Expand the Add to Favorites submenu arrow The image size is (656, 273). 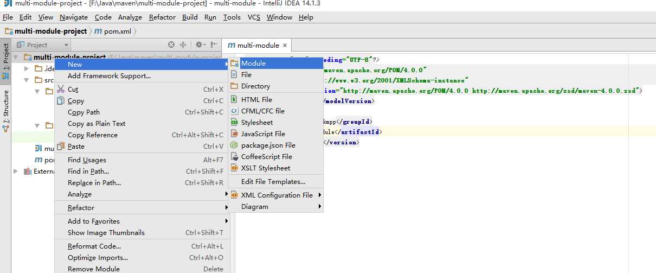coord(227,221)
